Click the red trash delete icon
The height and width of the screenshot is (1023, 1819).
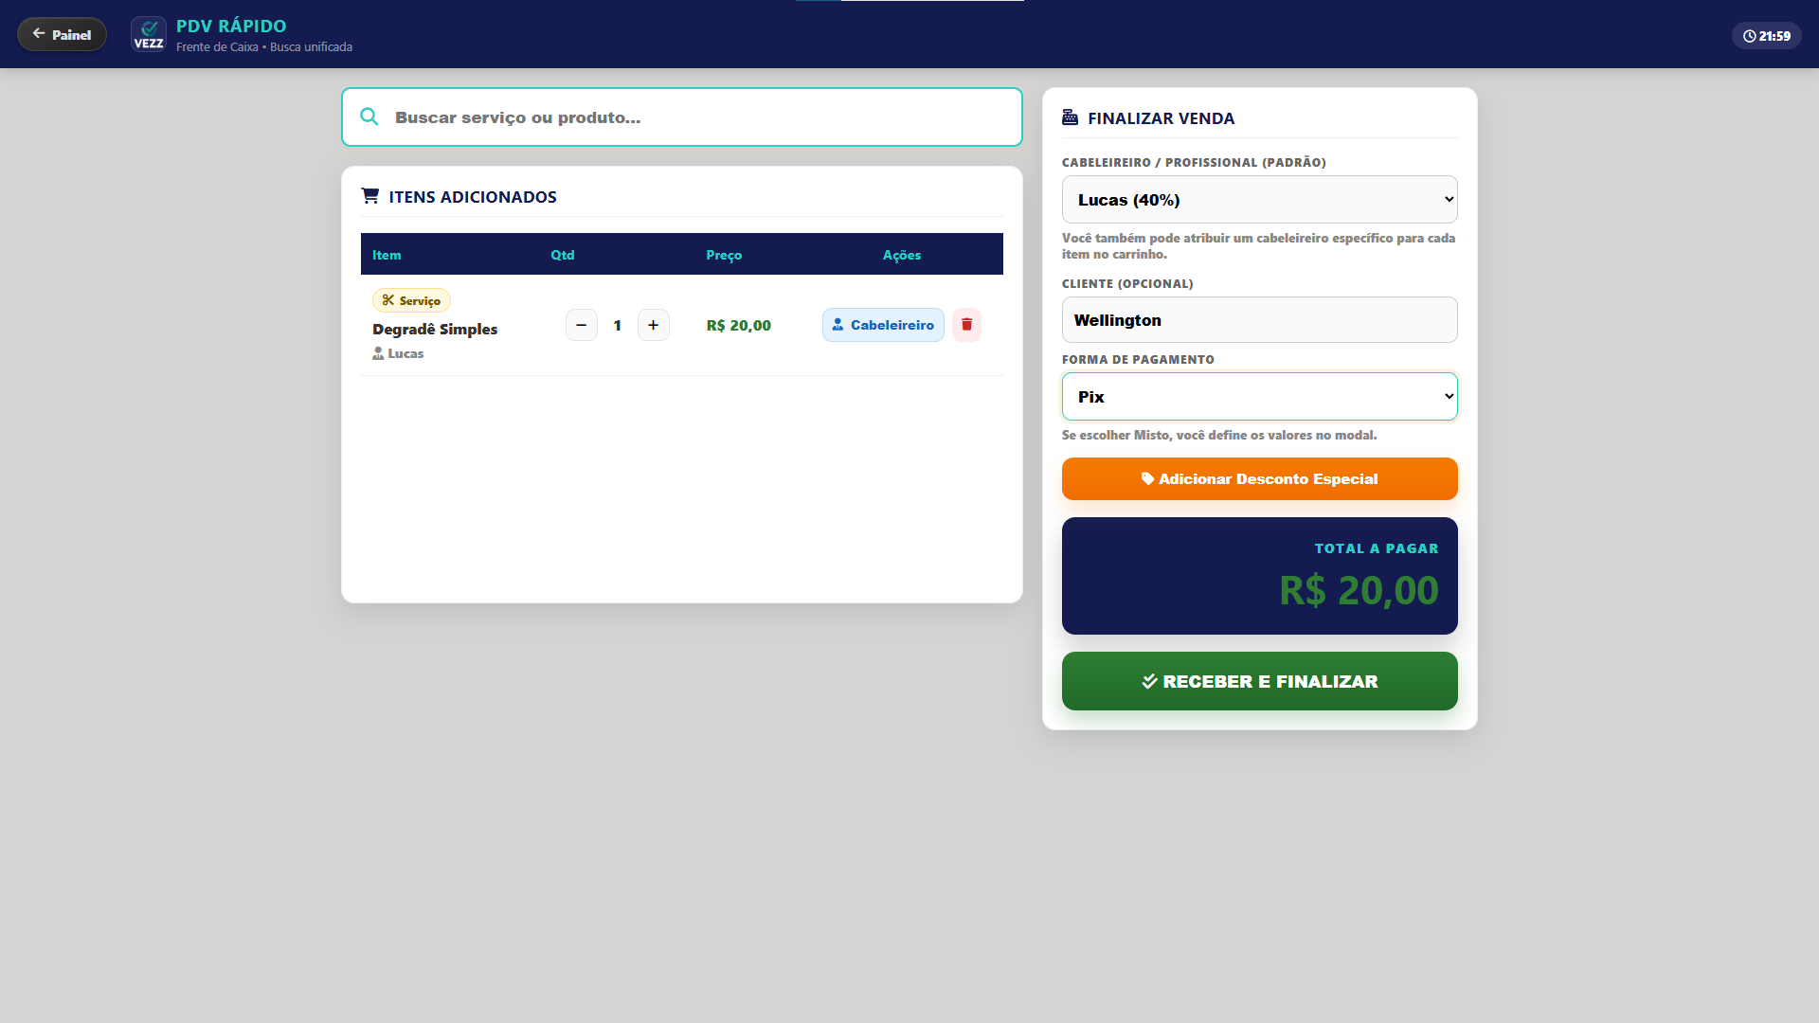(x=966, y=325)
